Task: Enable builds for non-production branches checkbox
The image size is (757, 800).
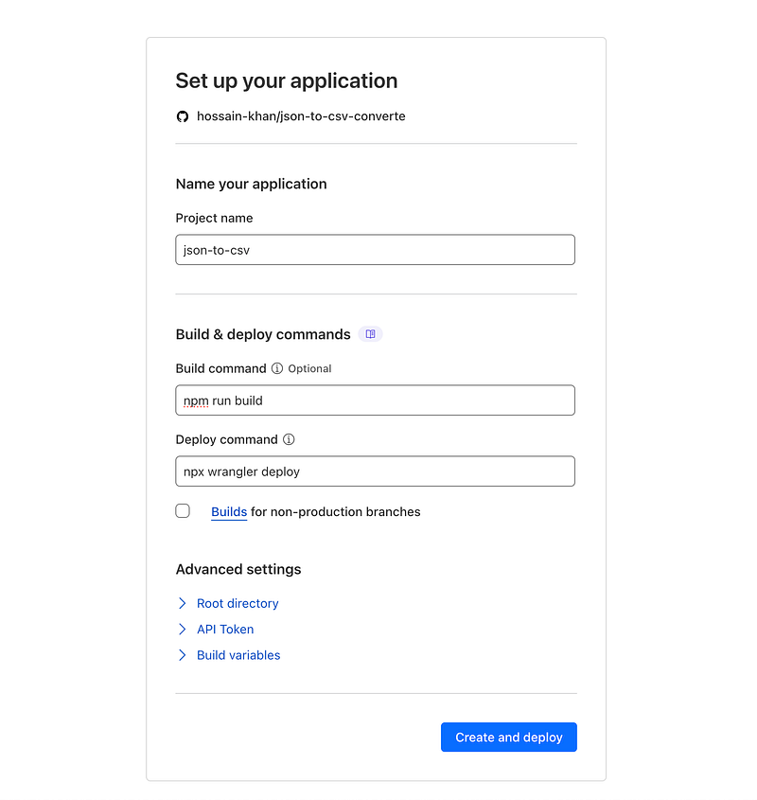Action: click(x=183, y=510)
